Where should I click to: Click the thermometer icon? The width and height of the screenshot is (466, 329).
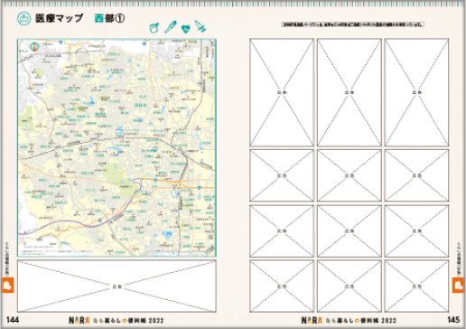click(171, 27)
